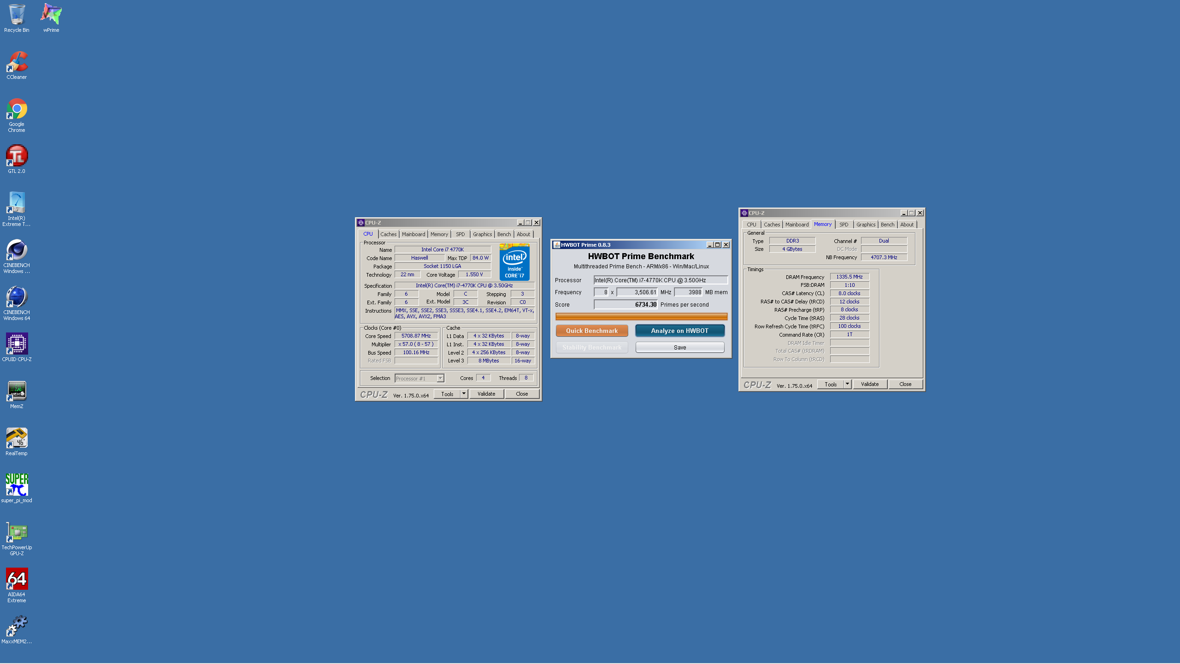Click Validate button in left CPU-Z window
The height and width of the screenshot is (664, 1180).
point(486,394)
